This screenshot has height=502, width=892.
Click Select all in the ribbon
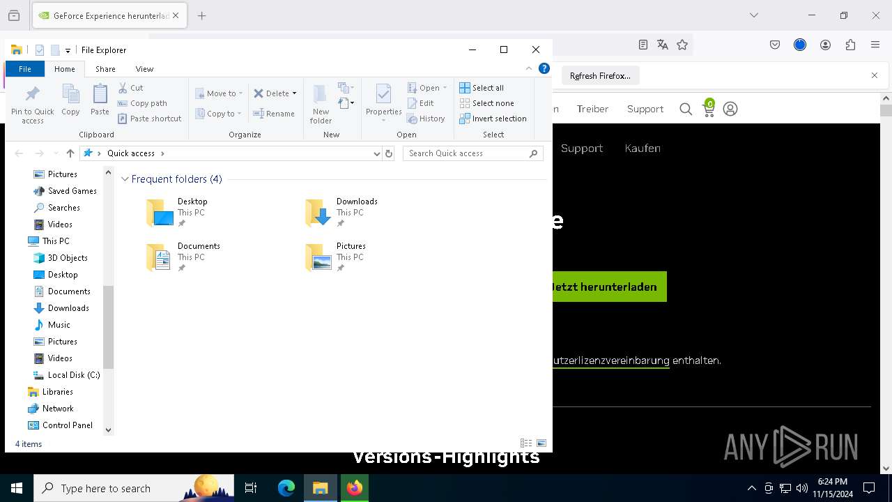tap(482, 88)
